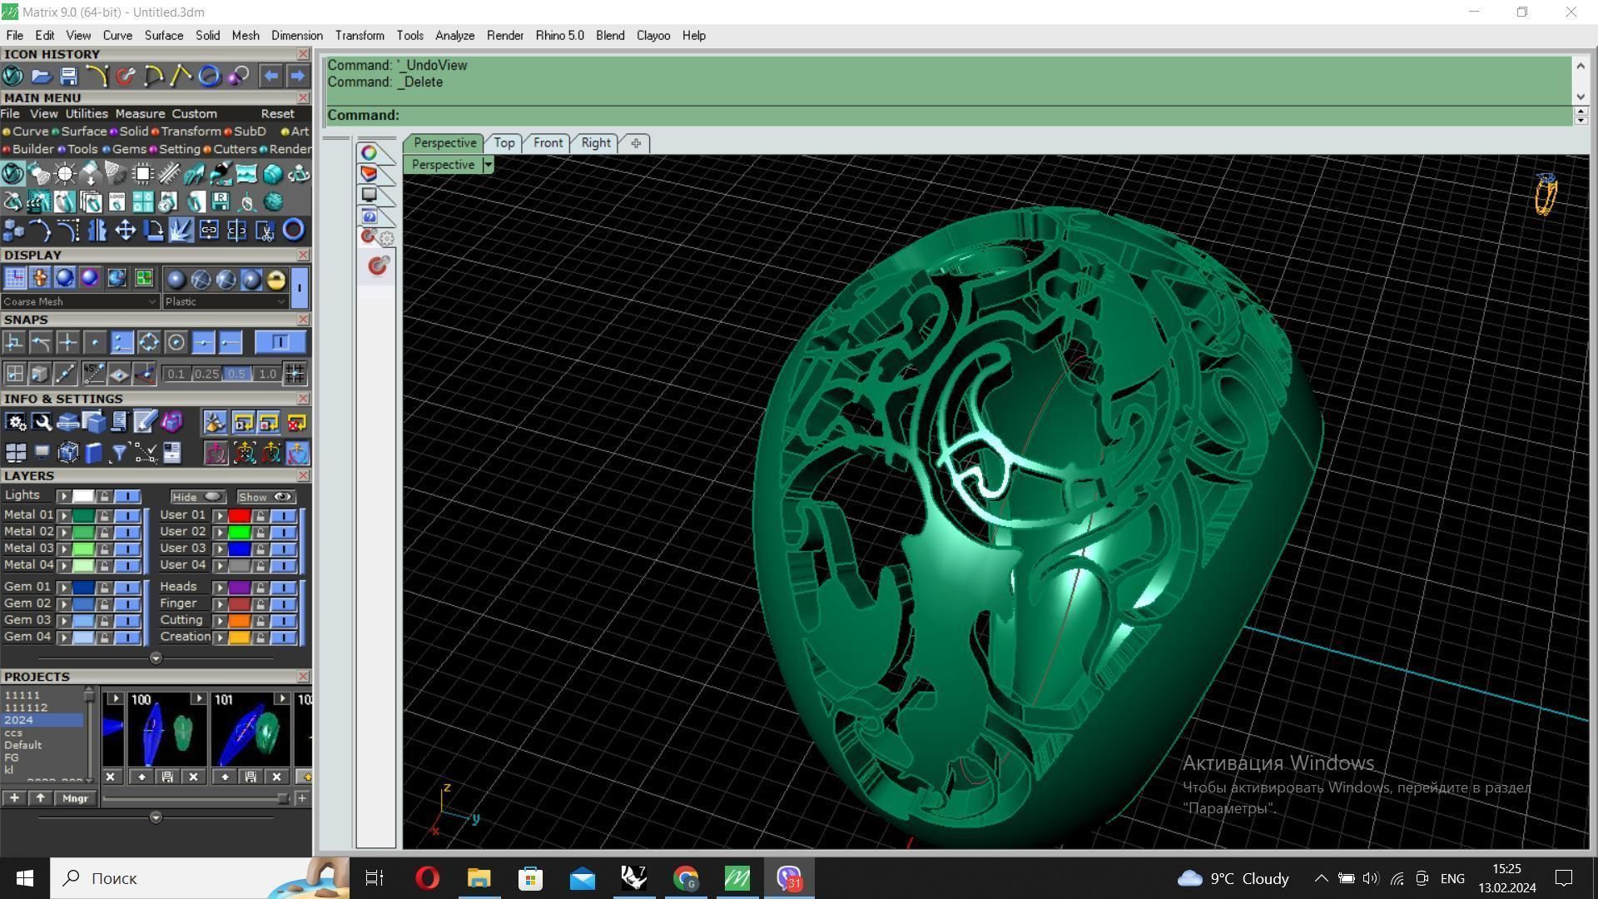Select the 2024 project in list
1598x899 pixels.
43,720
